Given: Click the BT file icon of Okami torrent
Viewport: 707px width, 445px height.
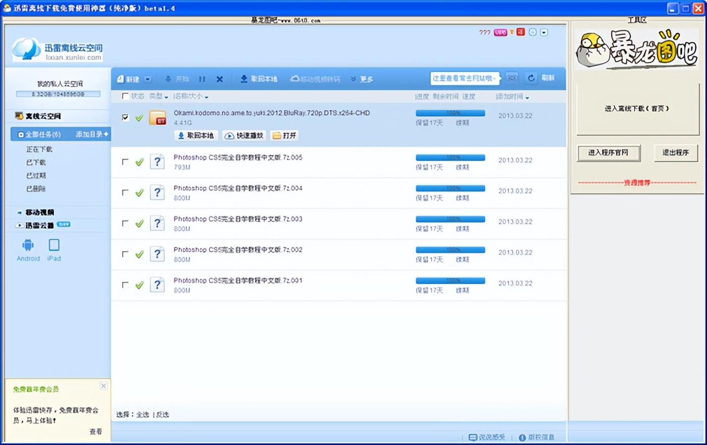Looking at the screenshot, I should pyautogui.click(x=158, y=118).
